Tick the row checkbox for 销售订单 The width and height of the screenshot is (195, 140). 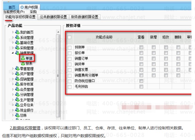pos(70,59)
